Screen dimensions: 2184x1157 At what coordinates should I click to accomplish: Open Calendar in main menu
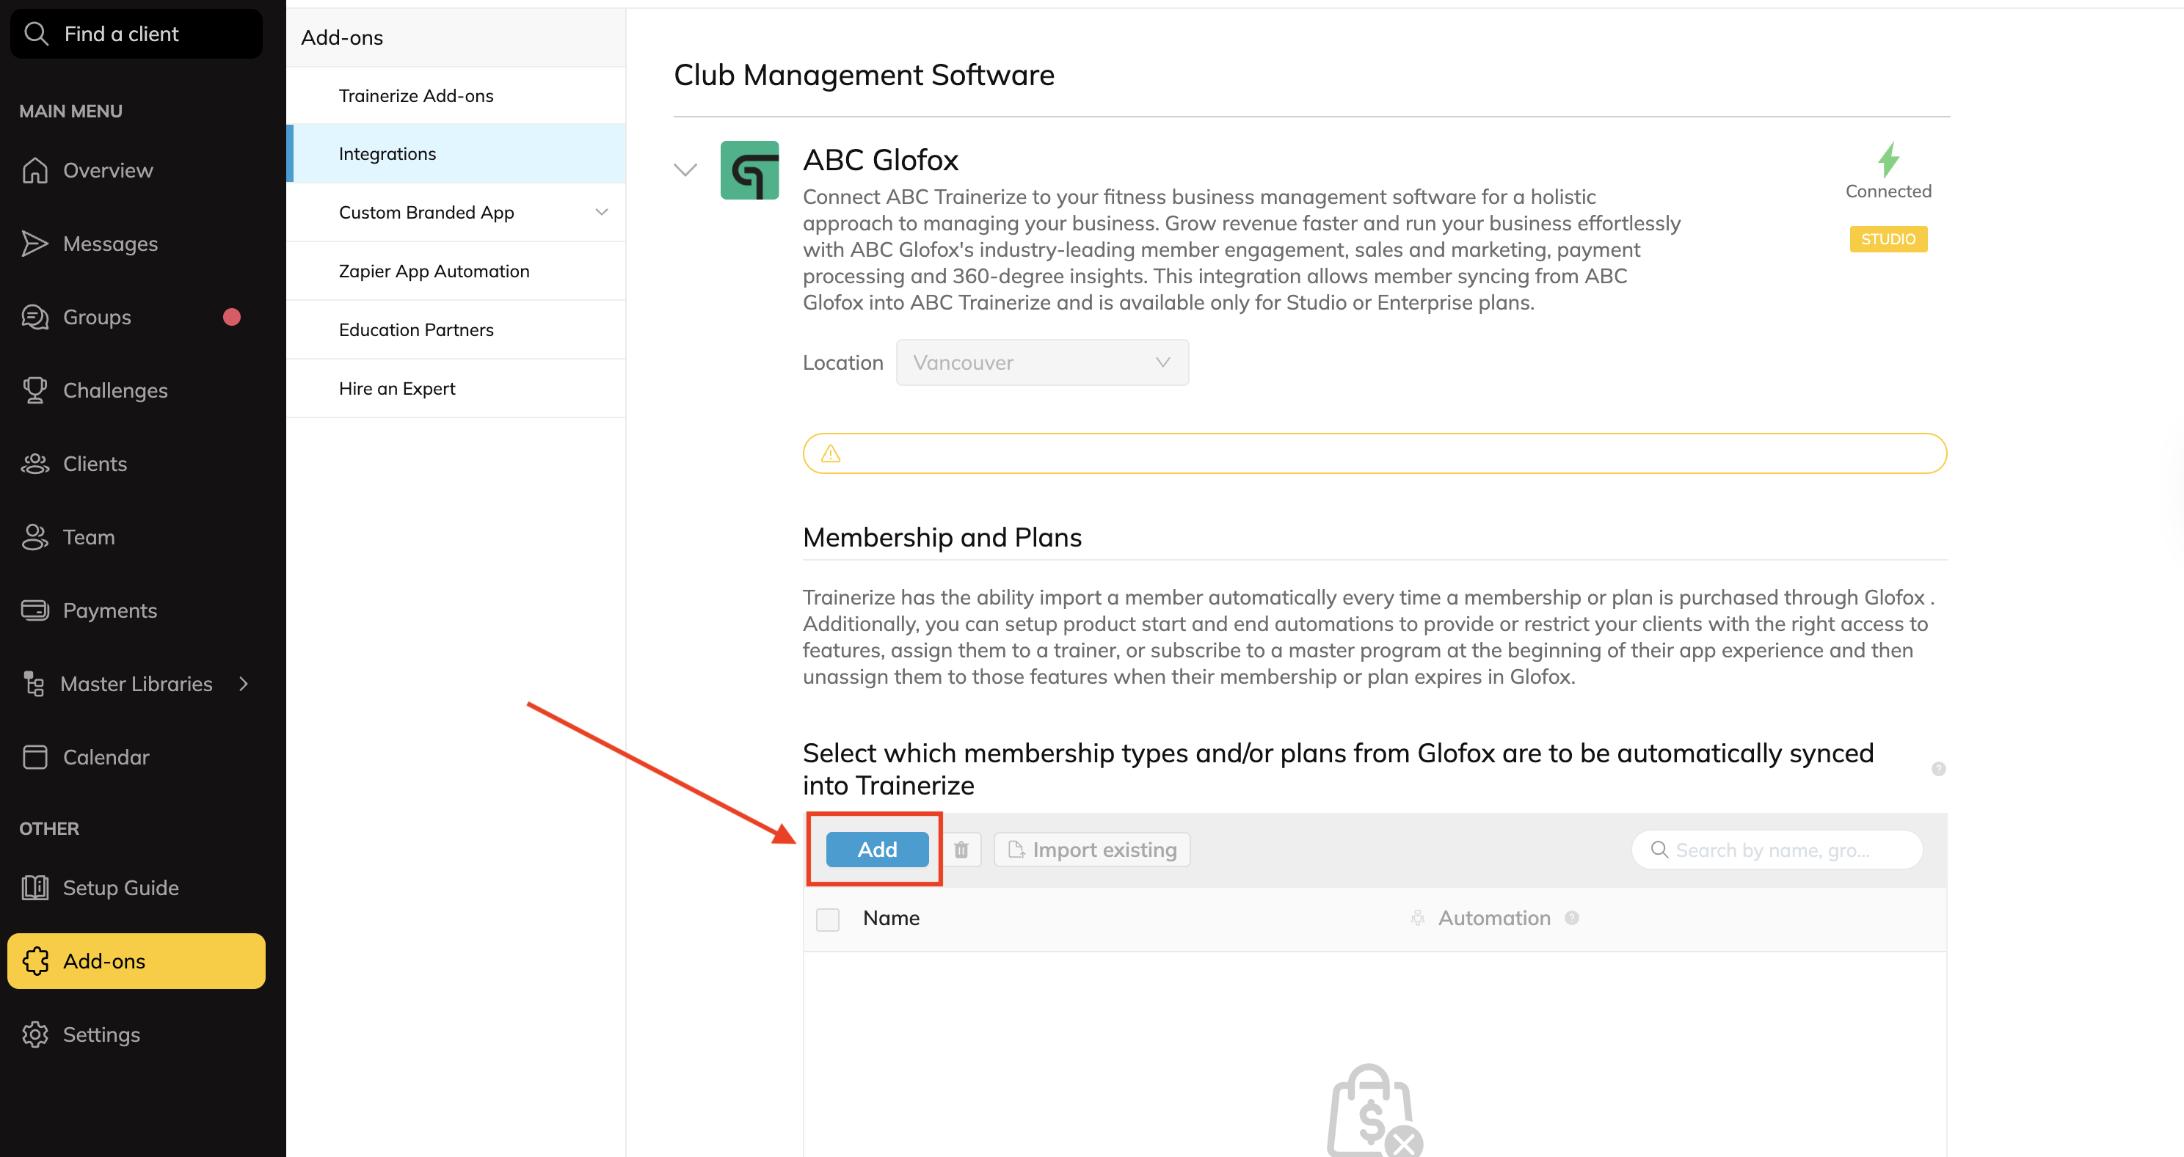(x=106, y=757)
